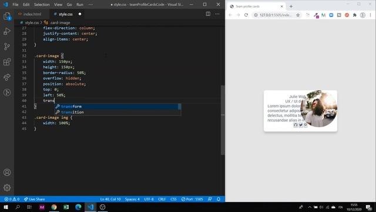Click the profile photo on the card

[x=318, y=108]
